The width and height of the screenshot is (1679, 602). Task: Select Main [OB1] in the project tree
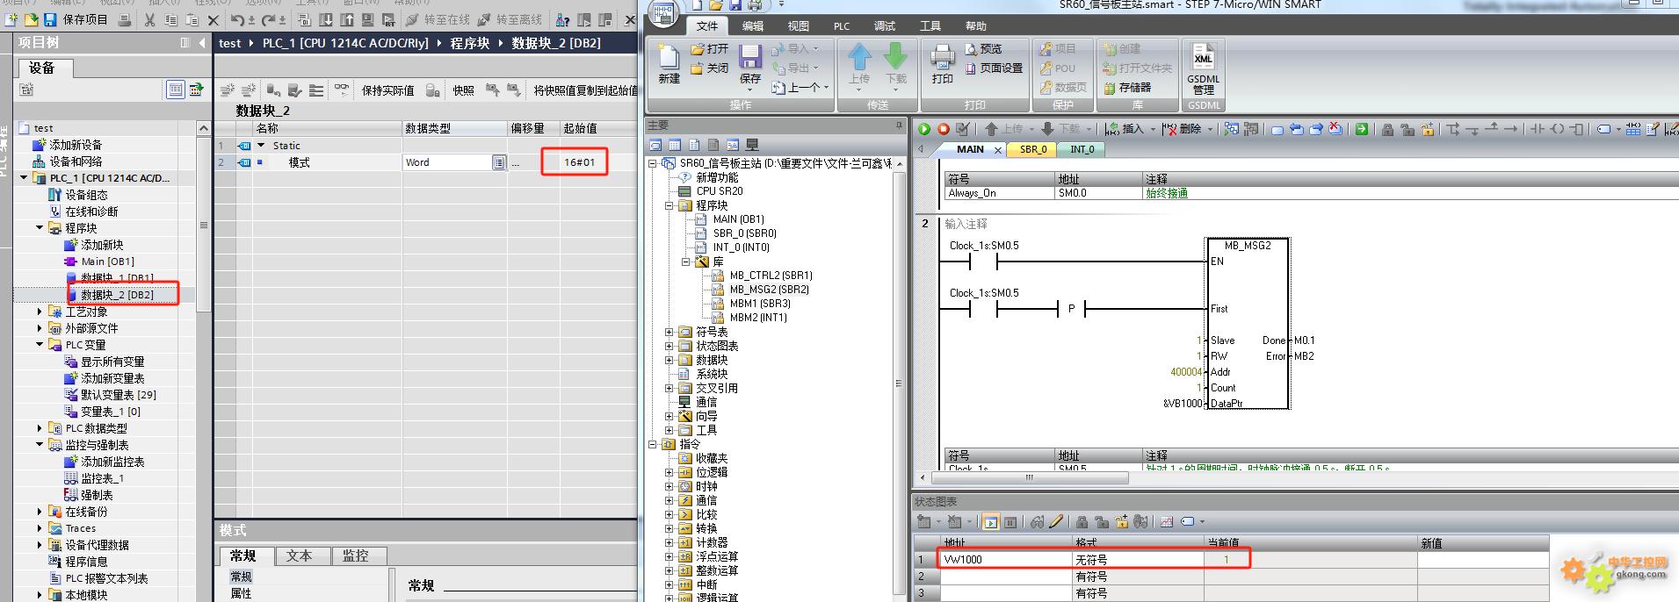coord(108,262)
